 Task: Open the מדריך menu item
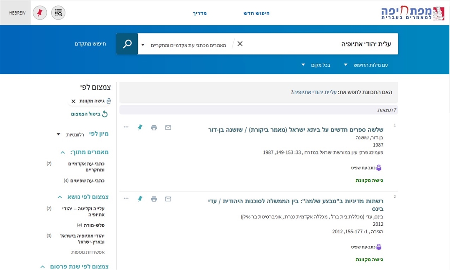click(x=200, y=13)
